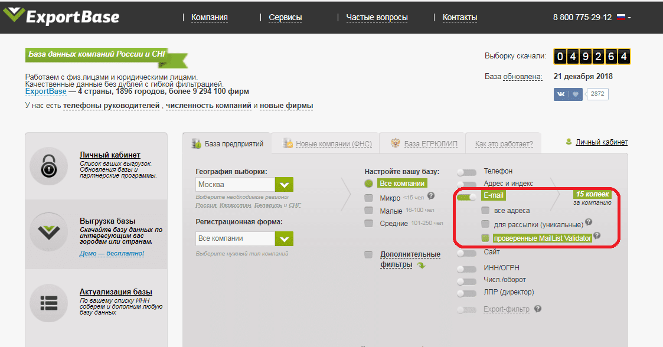Click phone number 8 800 775-29-12
The height and width of the screenshot is (347, 663).
click(x=582, y=17)
